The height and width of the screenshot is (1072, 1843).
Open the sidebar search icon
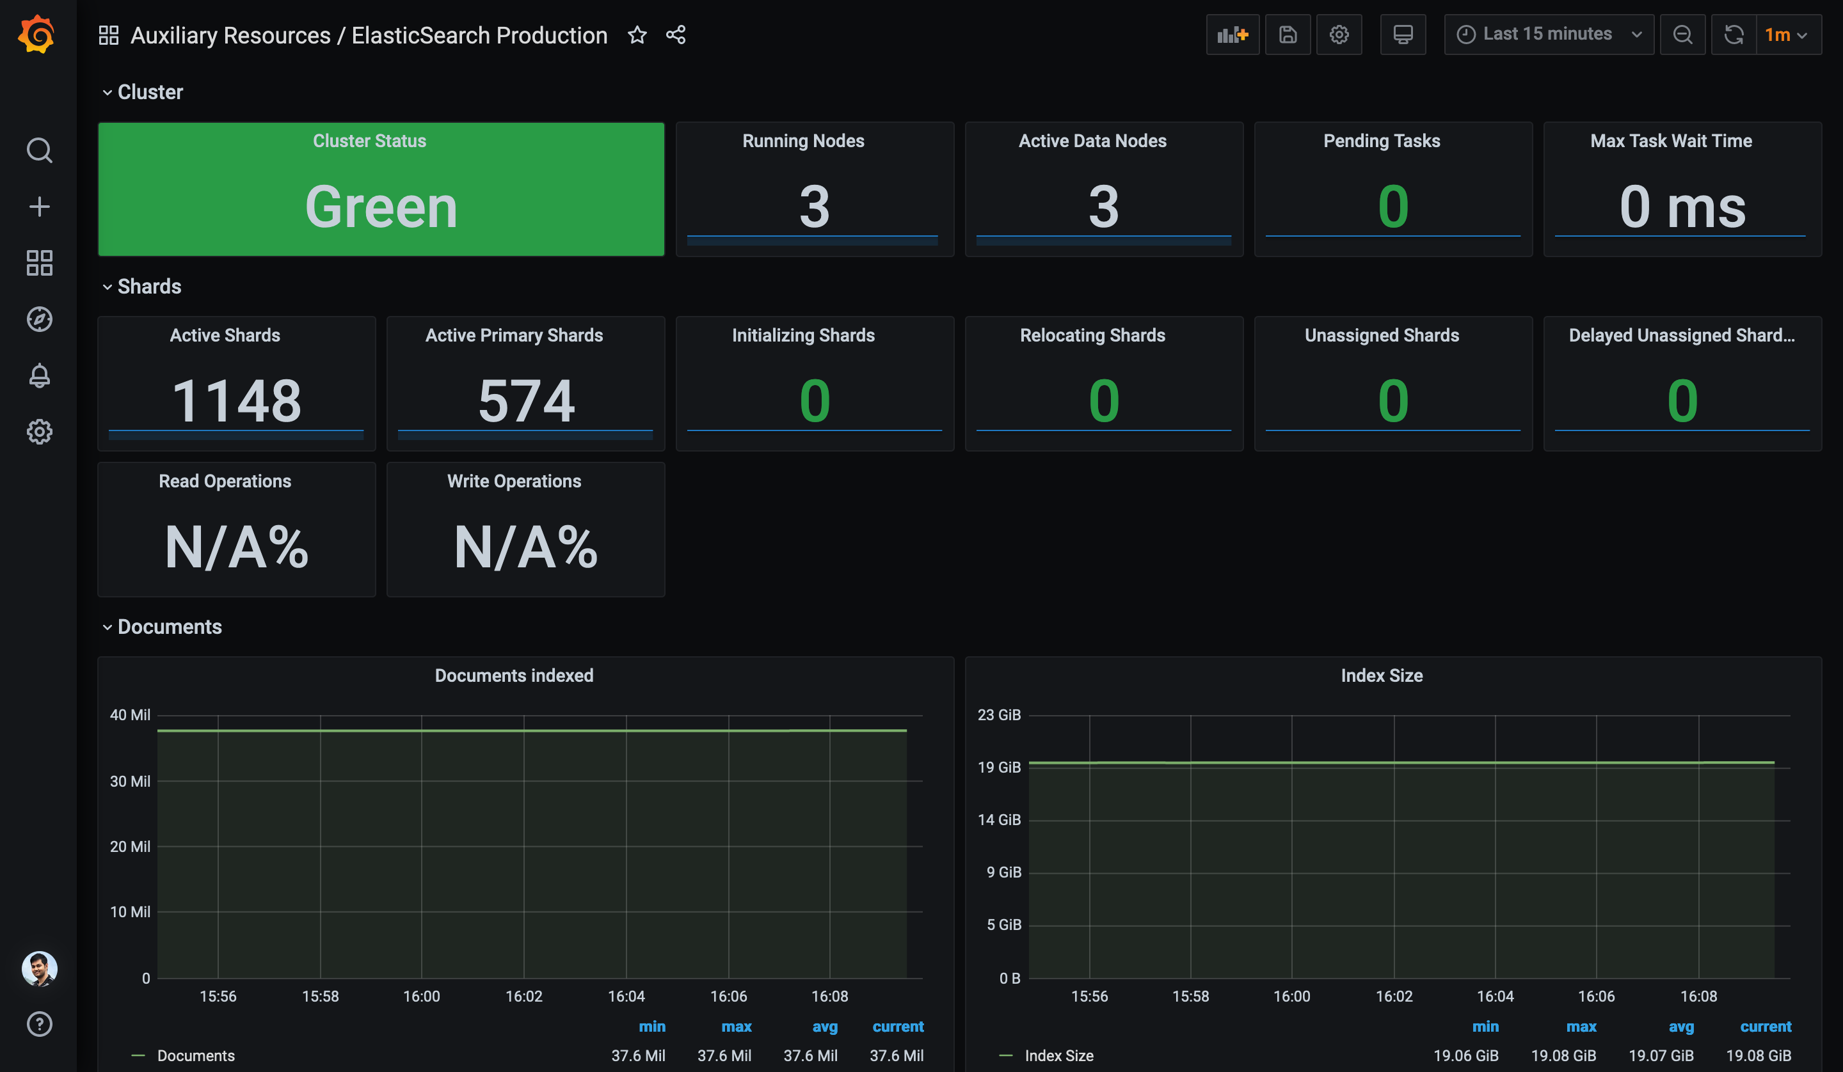(40, 151)
